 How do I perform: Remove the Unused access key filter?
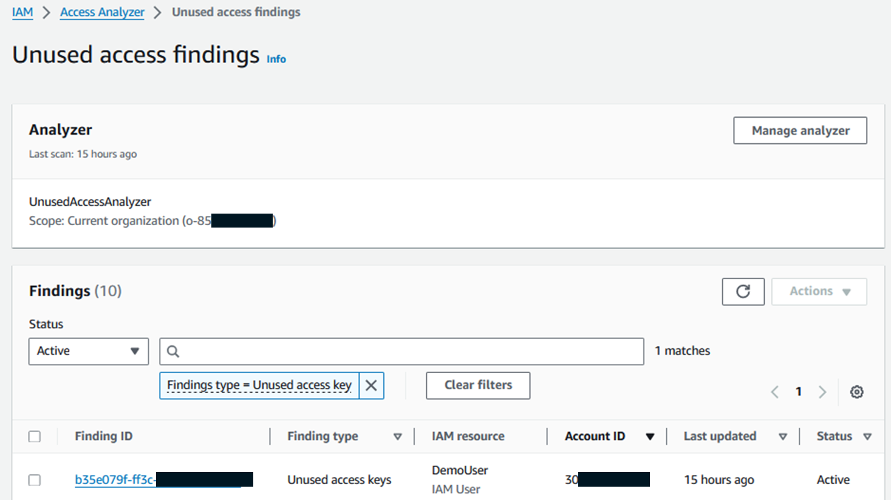[x=371, y=385]
